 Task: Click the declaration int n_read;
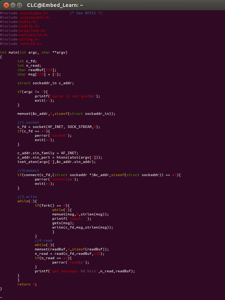click(x=29, y=66)
